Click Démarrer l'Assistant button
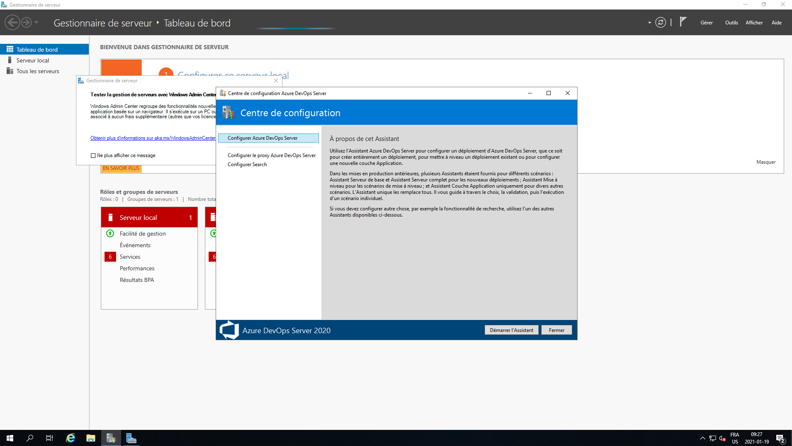The height and width of the screenshot is (446, 792). point(511,330)
